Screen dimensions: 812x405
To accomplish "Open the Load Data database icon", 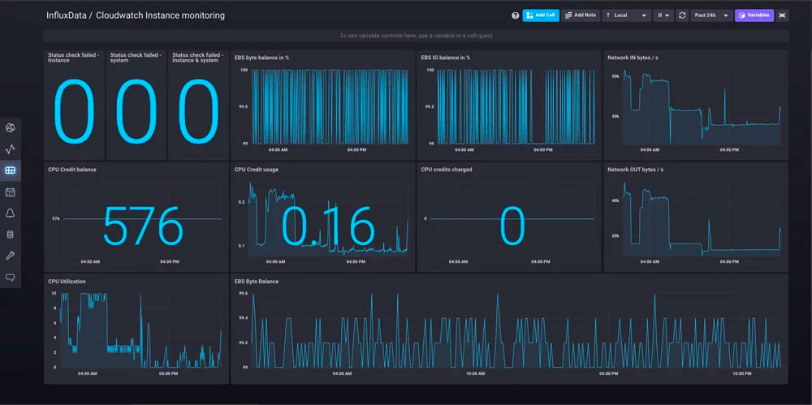I will [11, 235].
